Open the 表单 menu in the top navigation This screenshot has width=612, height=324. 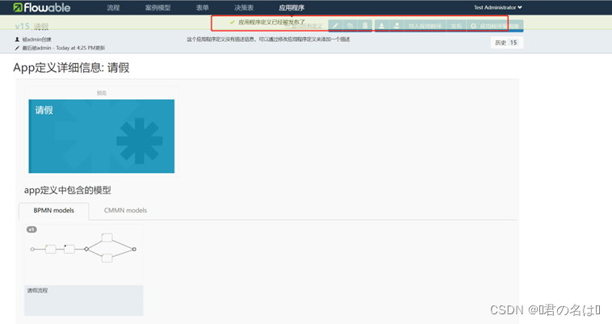point(202,7)
